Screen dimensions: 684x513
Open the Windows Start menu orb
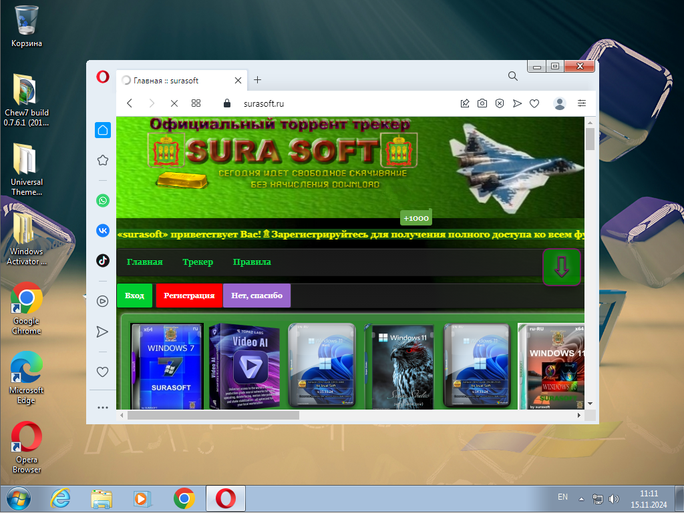(18, 498)
